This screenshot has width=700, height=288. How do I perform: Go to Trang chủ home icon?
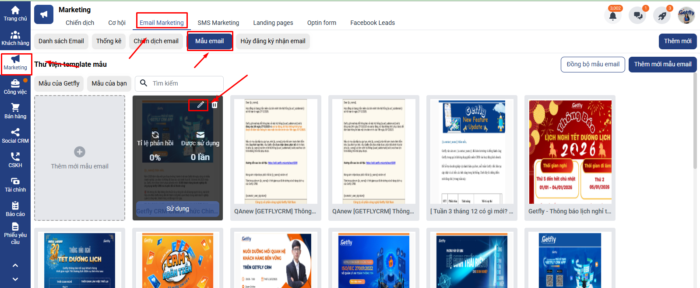pos(15,14)
